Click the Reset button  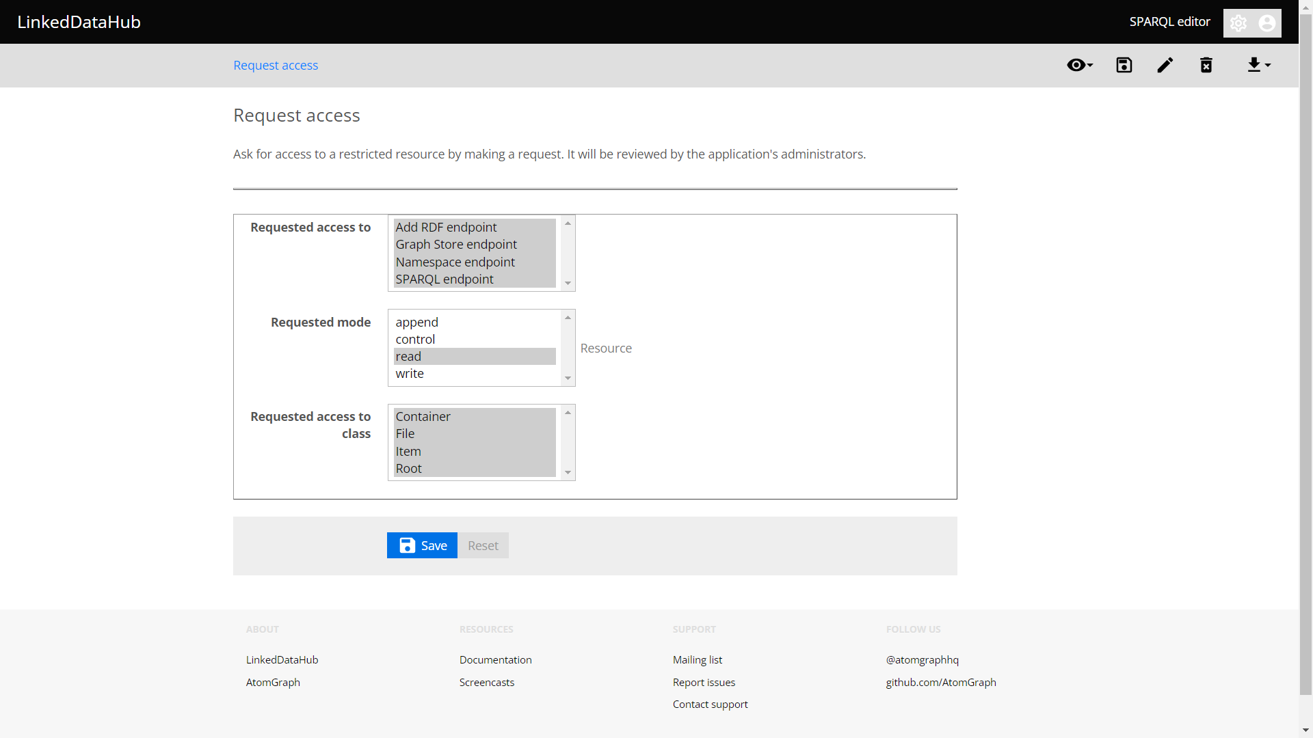(483, 545)
